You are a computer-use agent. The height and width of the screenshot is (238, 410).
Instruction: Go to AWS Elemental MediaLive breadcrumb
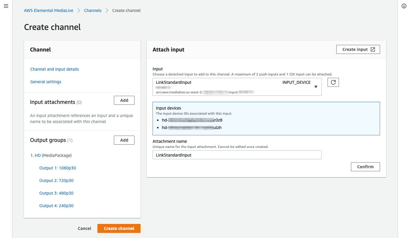48,10
